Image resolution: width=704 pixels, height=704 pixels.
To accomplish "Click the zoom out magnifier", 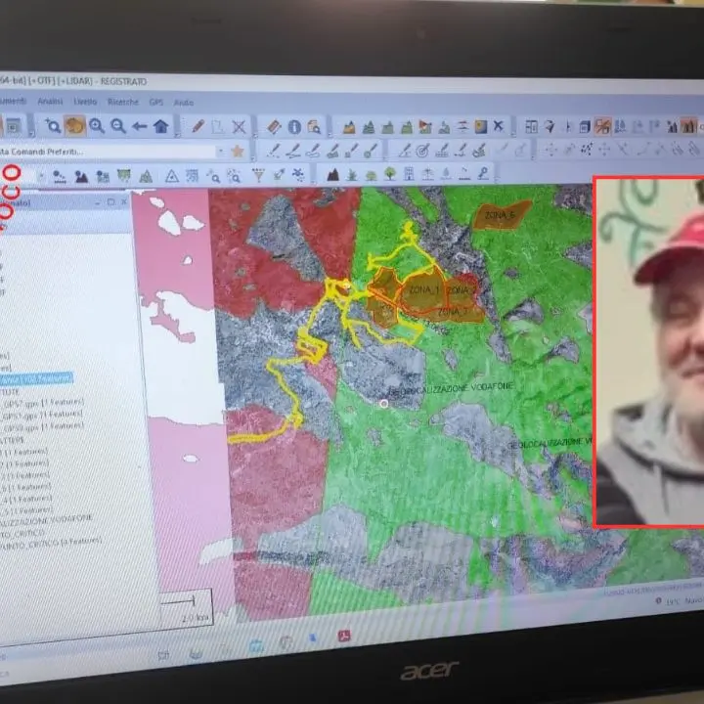I will 117,126.
